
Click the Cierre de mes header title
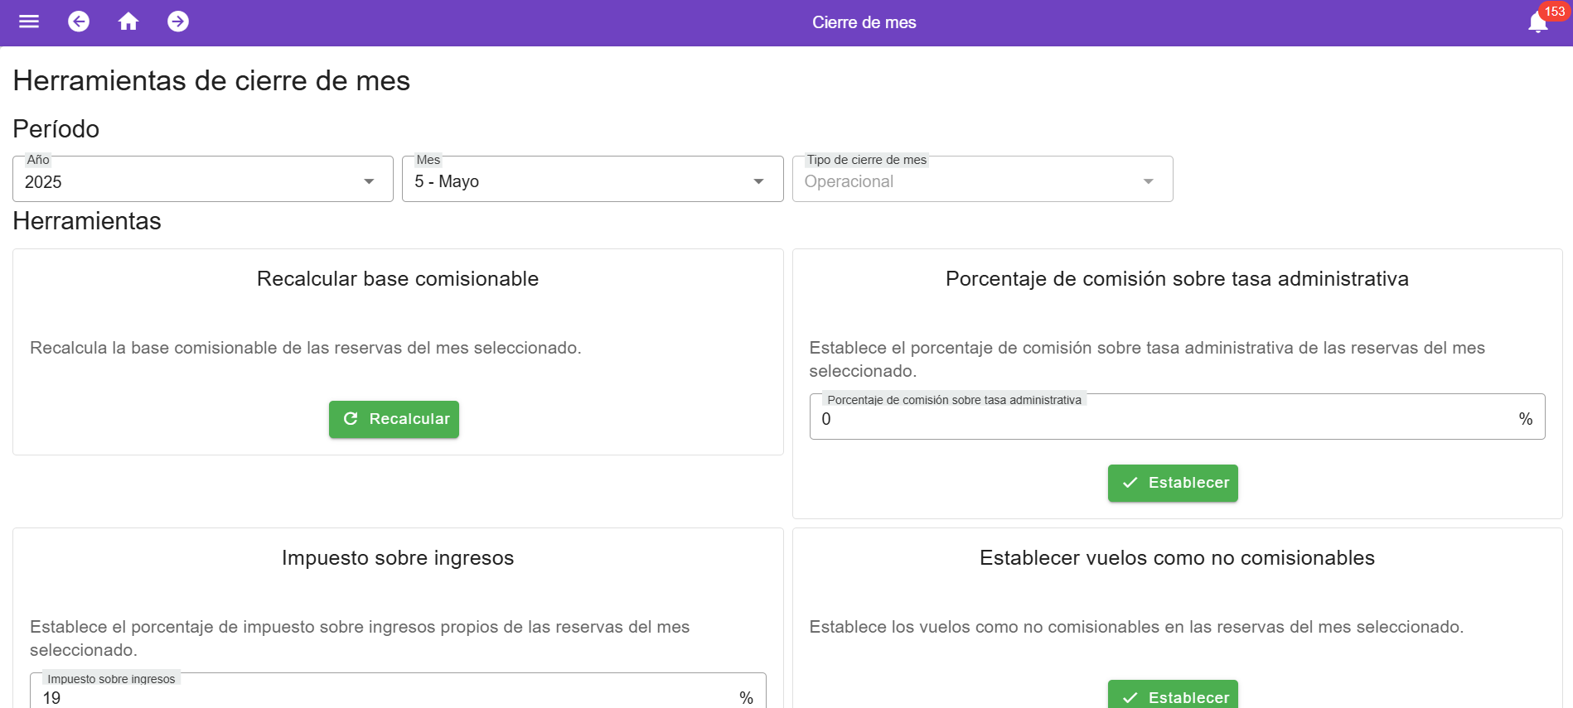click(x=864, y=22)
